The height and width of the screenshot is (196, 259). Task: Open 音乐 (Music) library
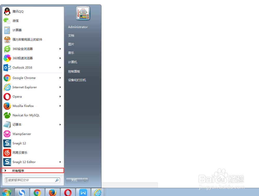(71, 53)
